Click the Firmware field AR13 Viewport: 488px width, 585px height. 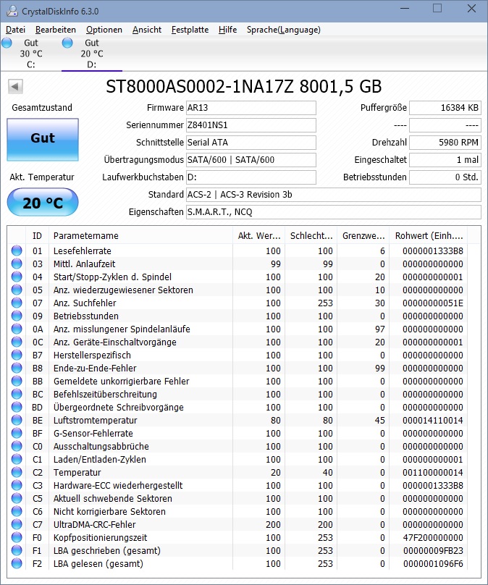tap(251, 108)
